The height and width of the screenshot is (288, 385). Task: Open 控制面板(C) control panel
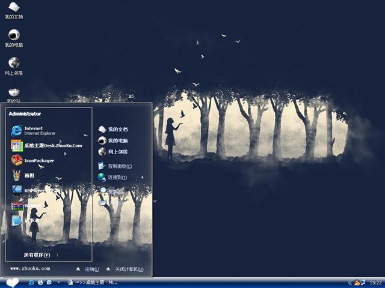point(115,166)
